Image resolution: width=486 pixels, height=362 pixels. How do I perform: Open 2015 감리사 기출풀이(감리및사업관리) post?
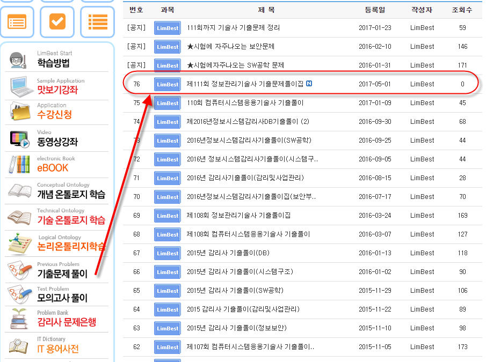tap(243, 309)
